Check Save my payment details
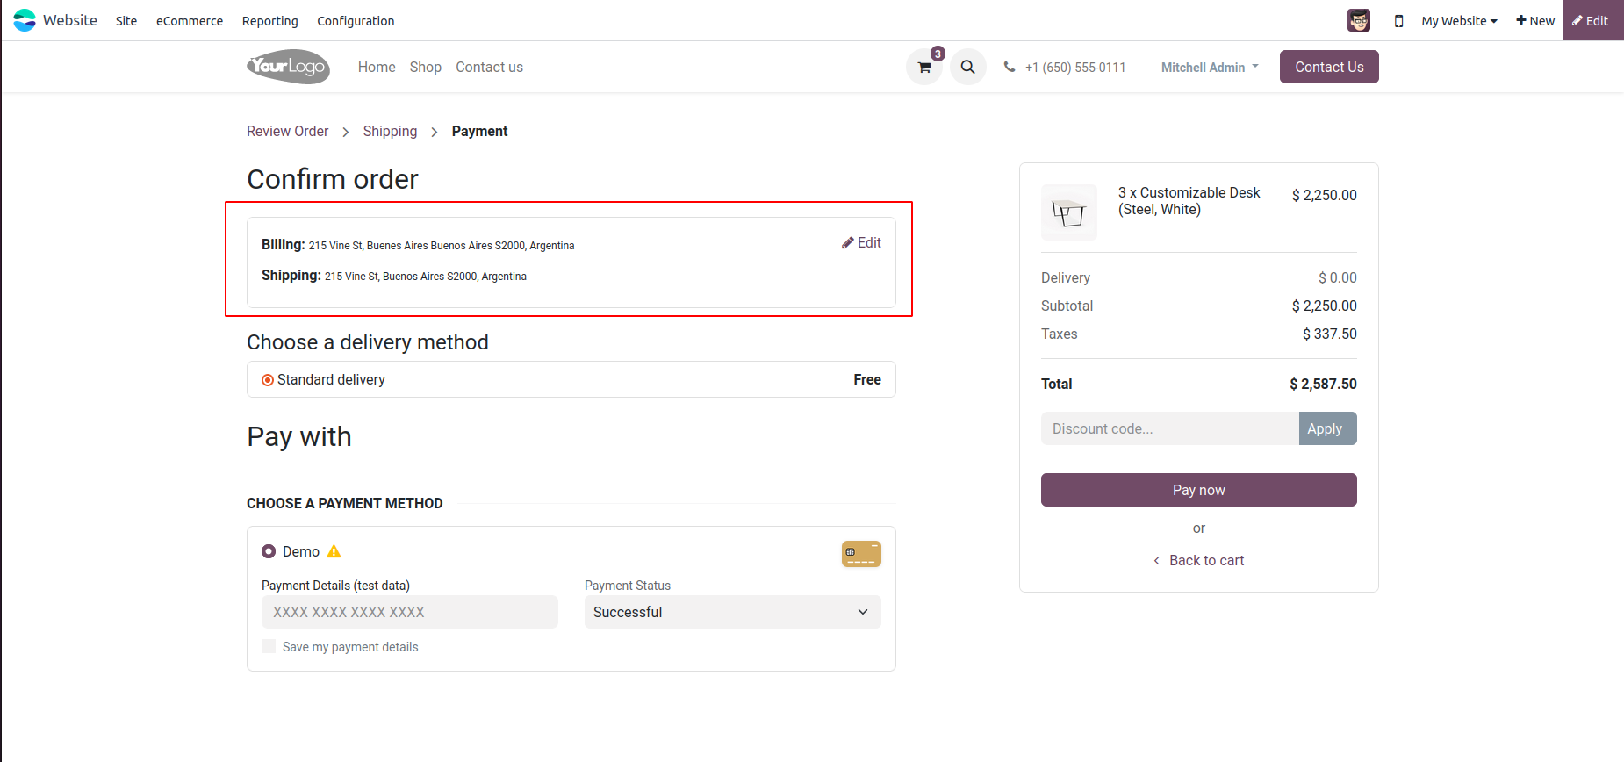1624x762 pixels. tap(269, 646)
